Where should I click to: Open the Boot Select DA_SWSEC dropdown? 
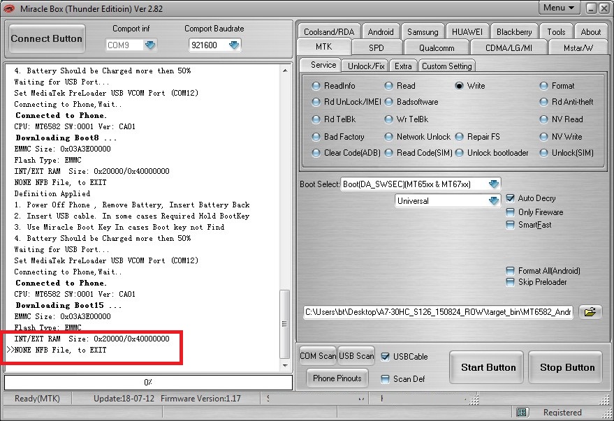pos(494,184)
